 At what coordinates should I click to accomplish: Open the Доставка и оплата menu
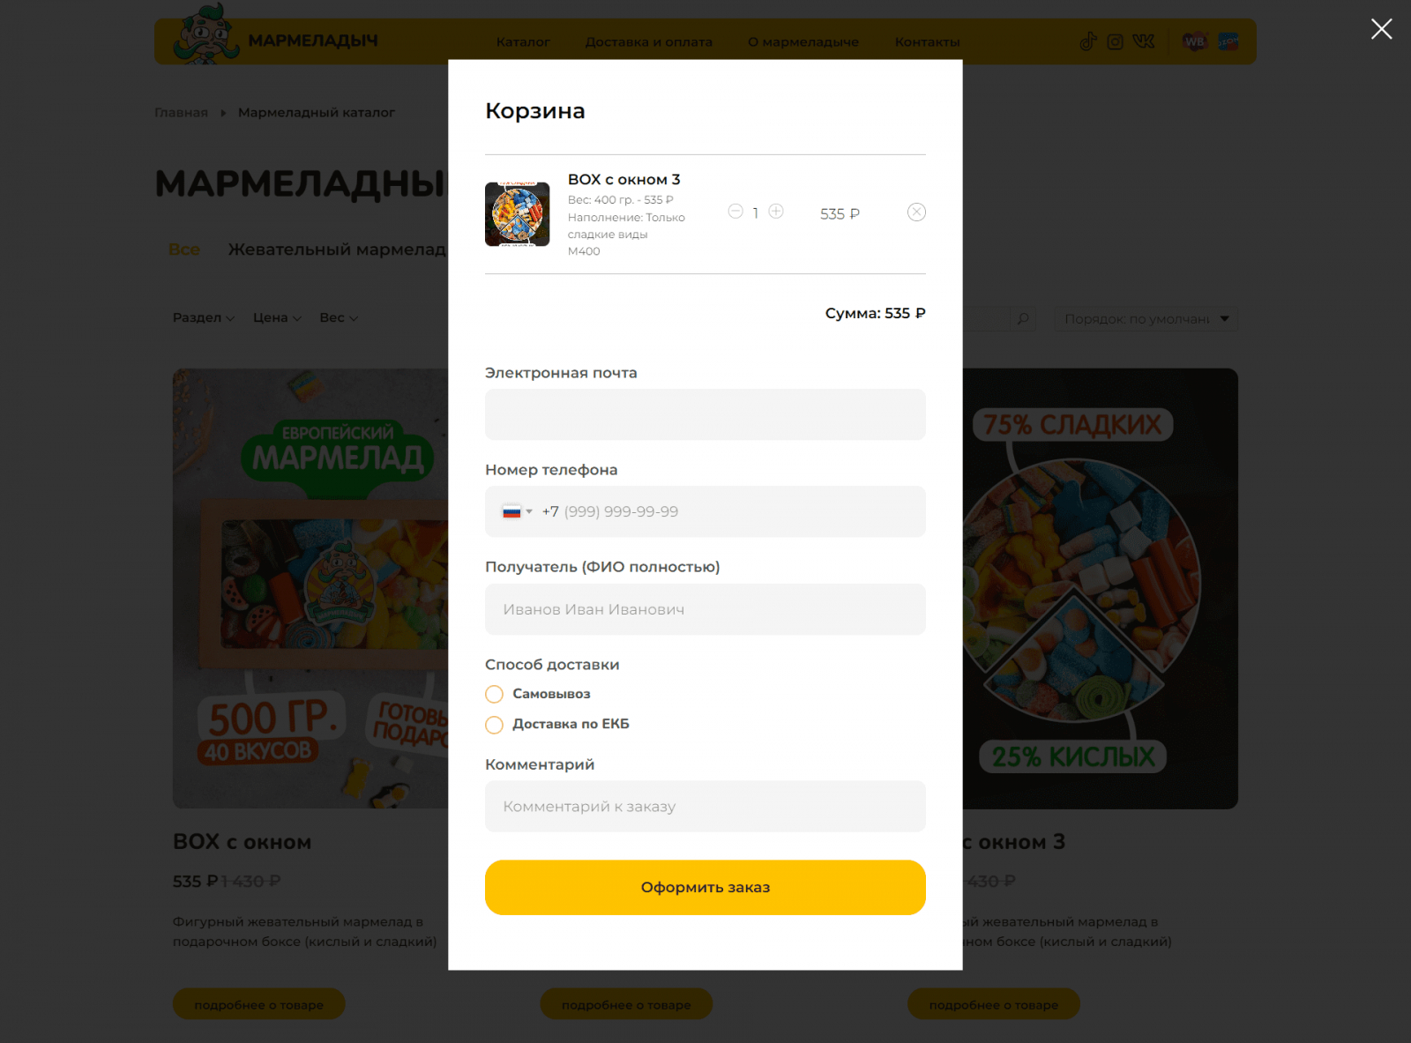(648, 41)
